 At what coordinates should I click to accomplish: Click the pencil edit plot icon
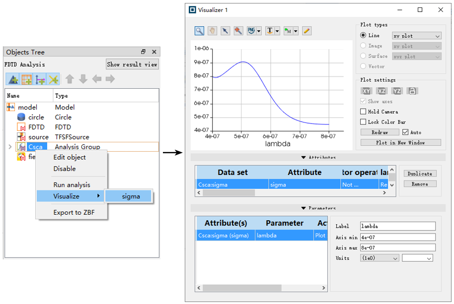click(306, 31)
